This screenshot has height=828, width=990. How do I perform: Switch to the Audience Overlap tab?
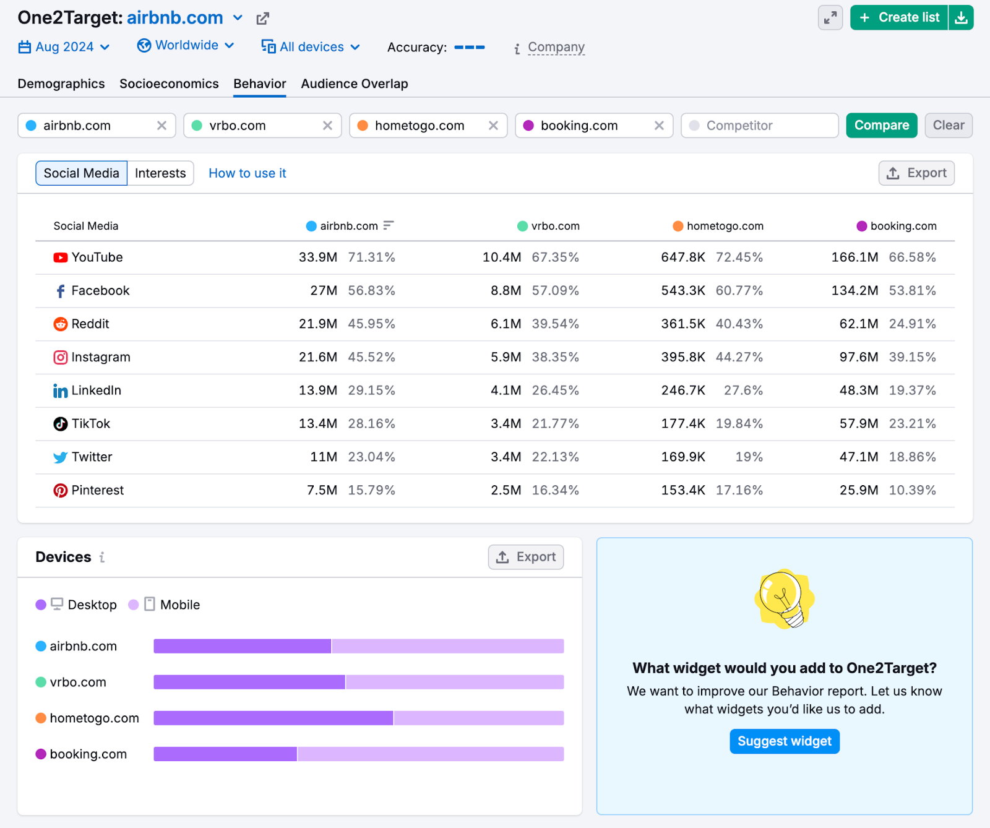pyautogui.click(x=355, y=84)
